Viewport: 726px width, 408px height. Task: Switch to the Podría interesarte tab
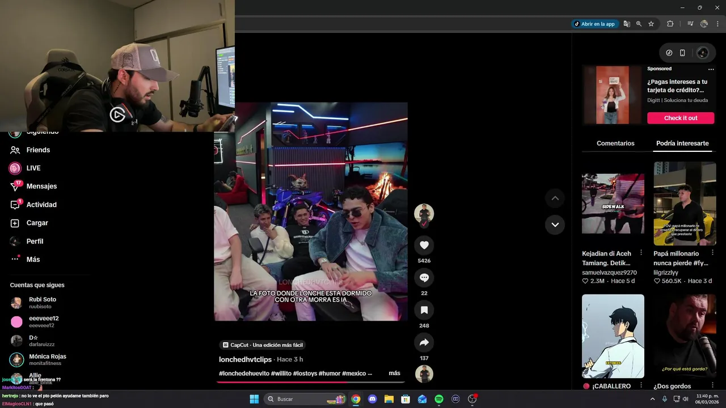(682, 143)
